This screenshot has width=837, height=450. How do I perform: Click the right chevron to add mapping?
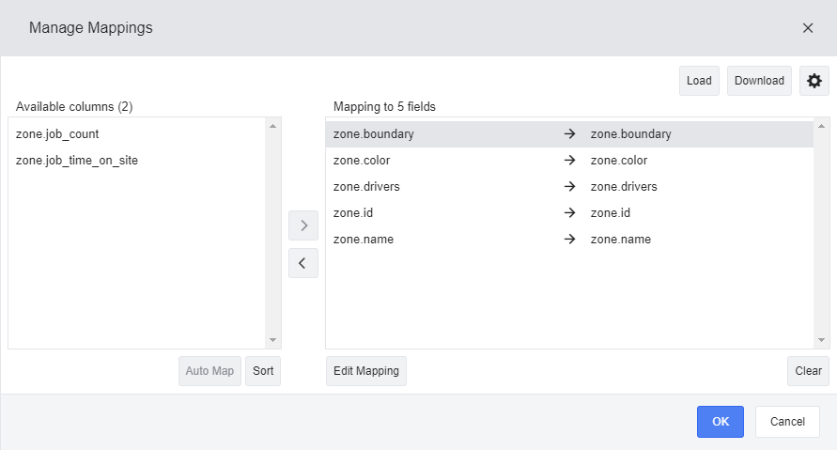coord(303,225)
